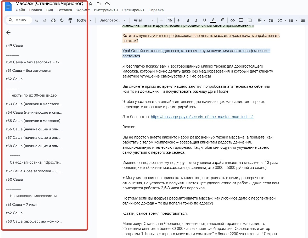Go to outline heading т59 Саша + без заголовка
The image size is (308, 238).
tap(33, 171)
